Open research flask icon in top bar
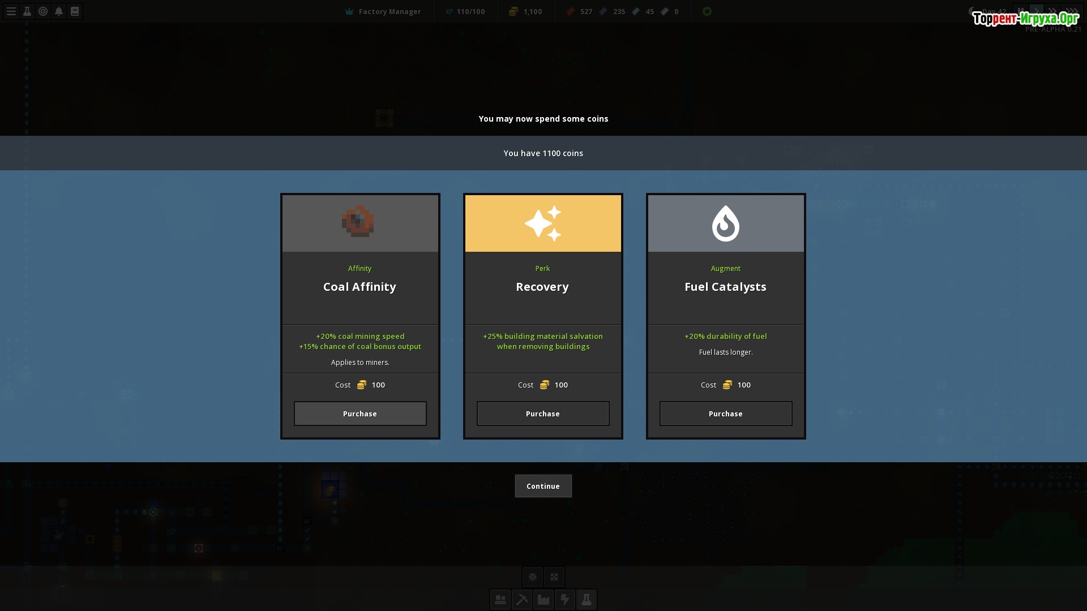The image size is (1087, 611). 27,11
